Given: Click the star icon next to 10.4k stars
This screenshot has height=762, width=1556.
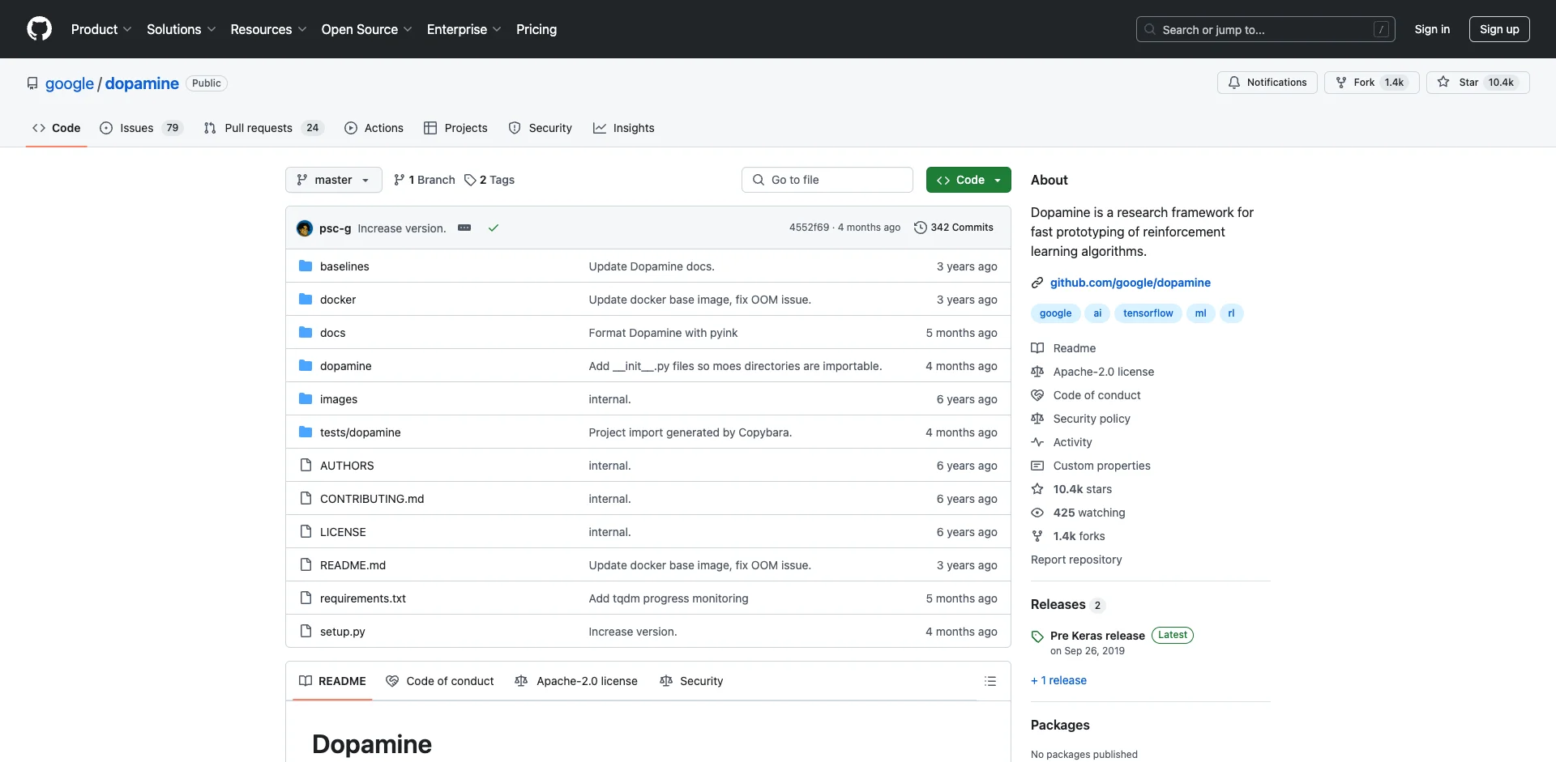Looking at the screenshot, I should point(1037,489).
